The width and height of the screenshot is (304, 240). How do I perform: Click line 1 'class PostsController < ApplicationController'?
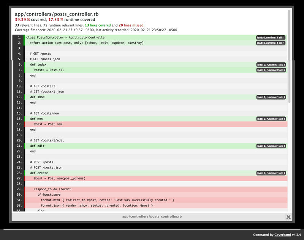pyautogui.click(x=156, y=37)
